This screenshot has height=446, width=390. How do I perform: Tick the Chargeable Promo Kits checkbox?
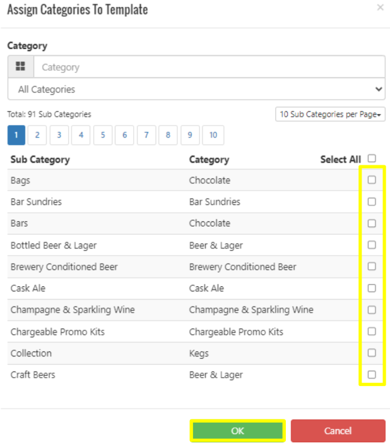pyautogui.click(x=372, y=331)
